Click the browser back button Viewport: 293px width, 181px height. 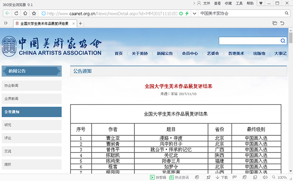click(7, 13)
